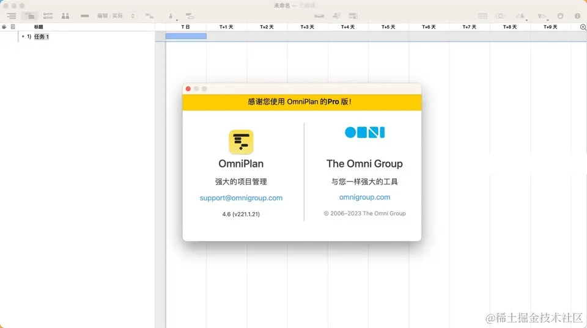587x328 pixels.
Task: Click the catch up/reschedule toolbar icon
Action: click(x=336, y=16)
